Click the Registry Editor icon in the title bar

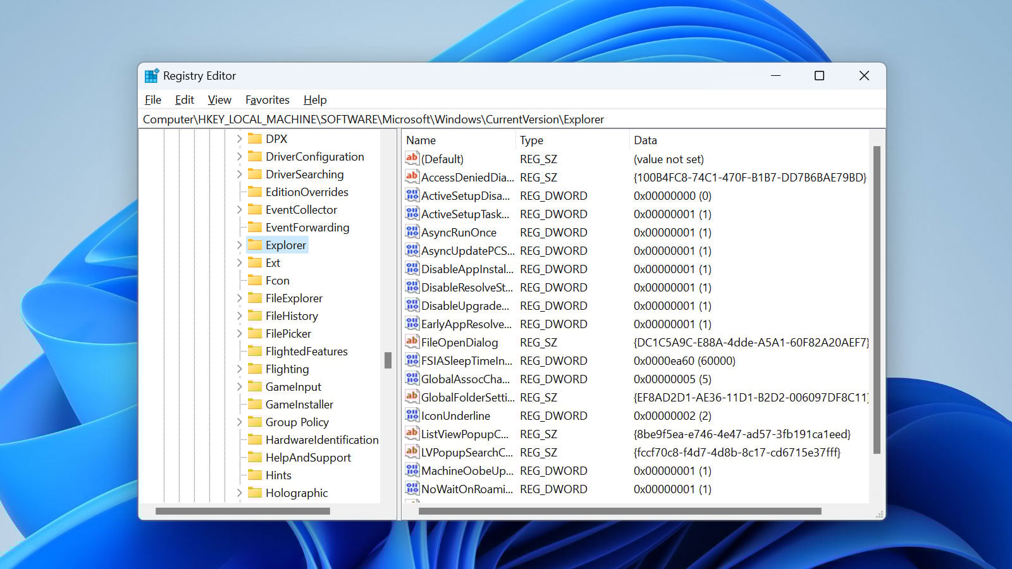tap(151, 75)
